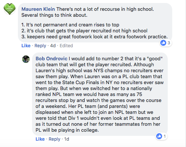Click the keepers need great footwork line
The image size is (186, 147).
click(94, 37)
